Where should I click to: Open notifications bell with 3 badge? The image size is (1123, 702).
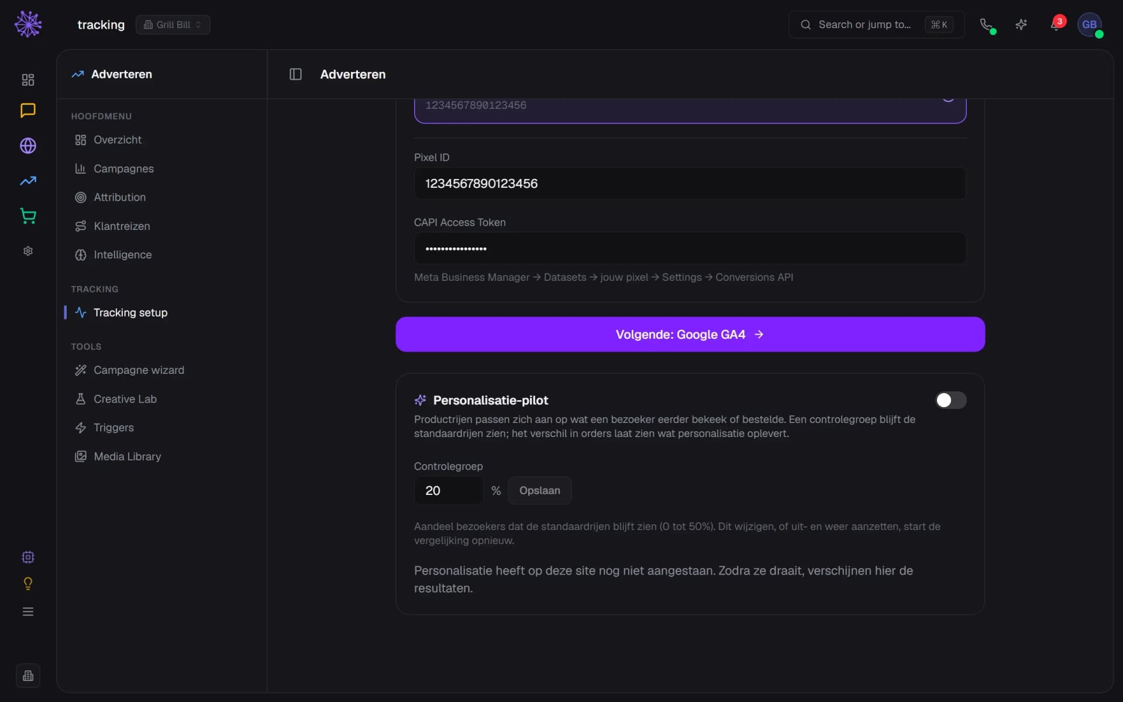1056,25
